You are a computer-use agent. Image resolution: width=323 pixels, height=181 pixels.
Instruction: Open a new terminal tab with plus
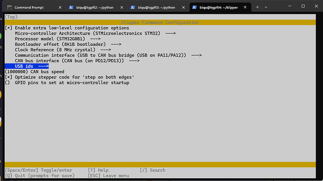point(257,7)
